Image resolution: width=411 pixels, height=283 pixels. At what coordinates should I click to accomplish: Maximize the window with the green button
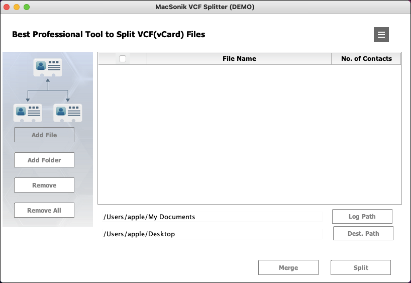27,7
